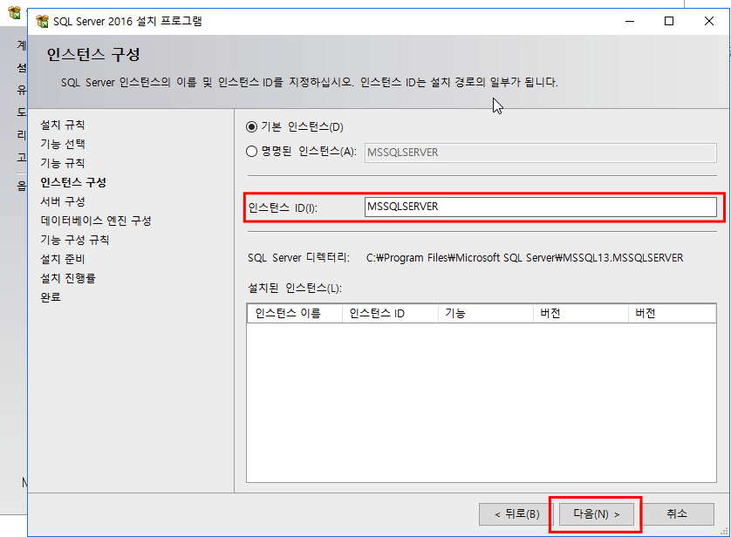This screenshot has height=537, width=731.
Task: Minimize the SQL Server 2016 setup window
Action: (x=630, y=22)
